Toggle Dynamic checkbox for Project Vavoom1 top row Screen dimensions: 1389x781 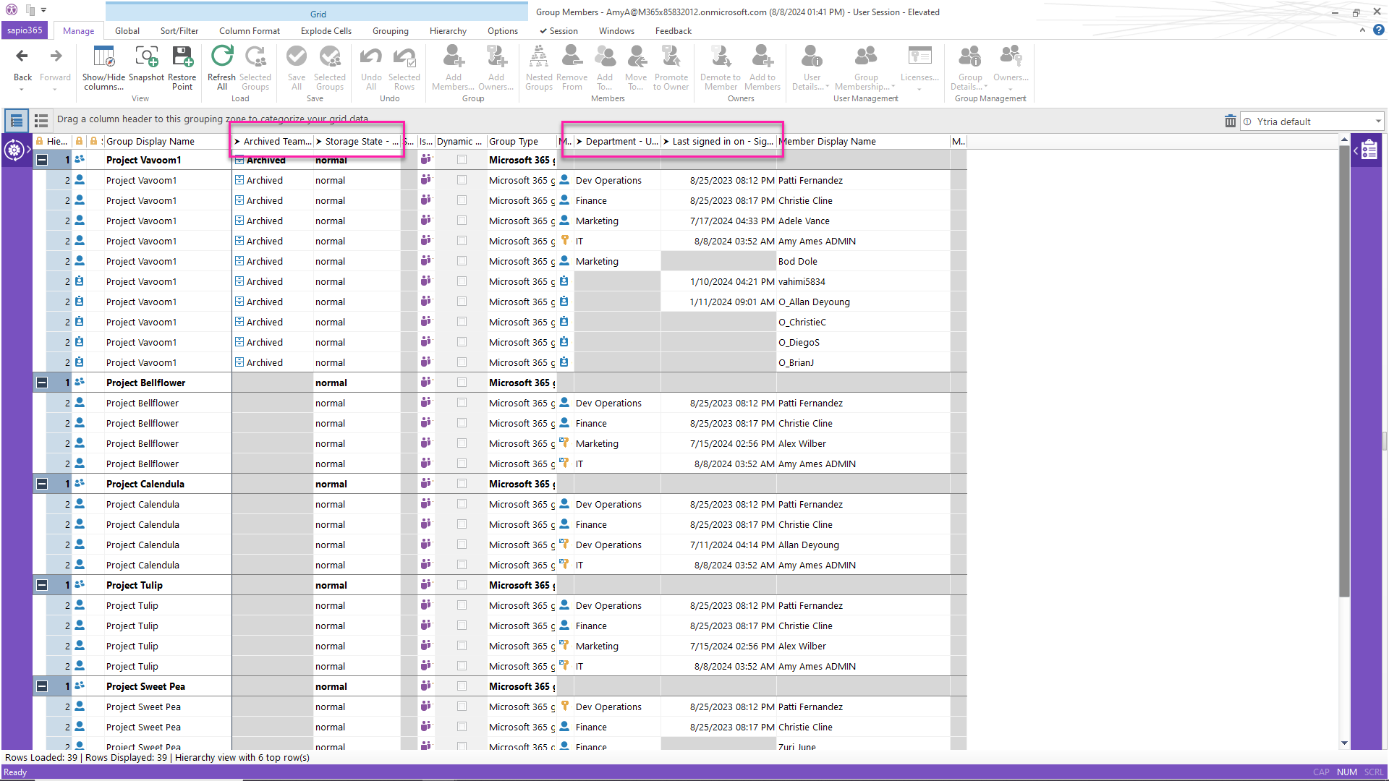click(x=462, y=160)
